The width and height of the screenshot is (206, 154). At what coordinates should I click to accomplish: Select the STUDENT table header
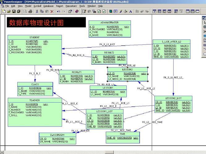point(34,37)
